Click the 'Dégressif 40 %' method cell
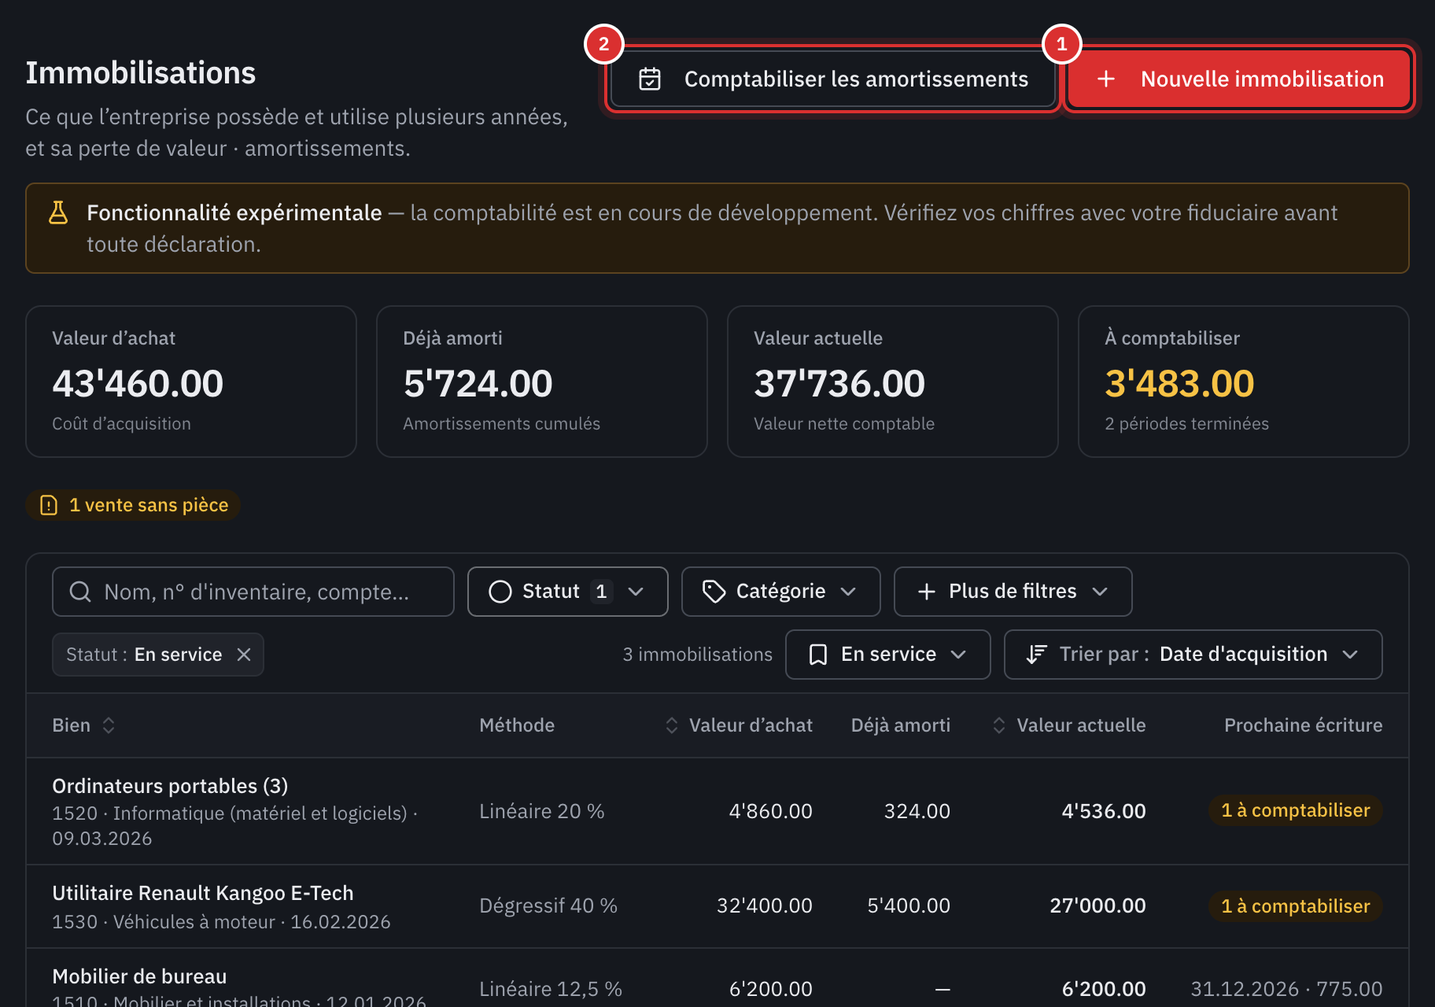This screenshot has width=1435, height=1007. pyautogui.click(x=548, y=906)
